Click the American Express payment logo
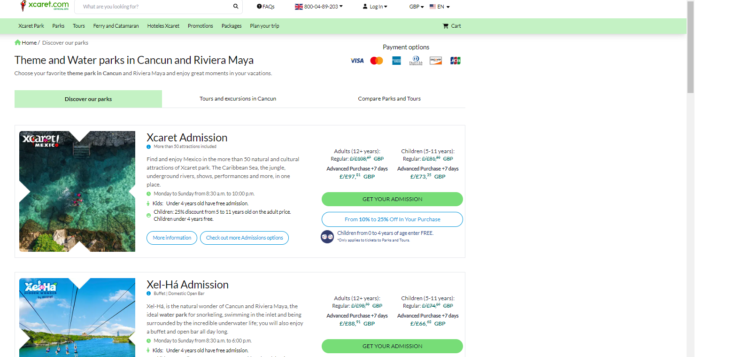Screen dimensions: 749x357 pos(396,61)
